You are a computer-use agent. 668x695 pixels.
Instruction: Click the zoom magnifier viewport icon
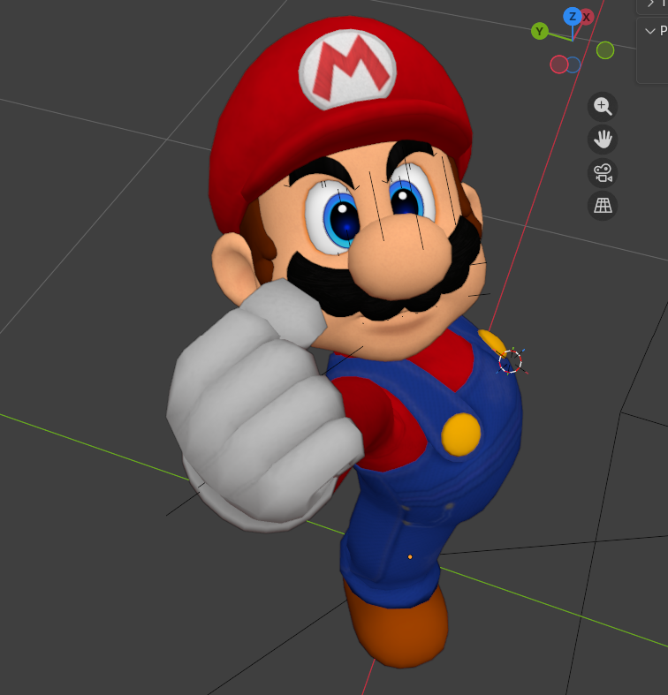(603, 107)
